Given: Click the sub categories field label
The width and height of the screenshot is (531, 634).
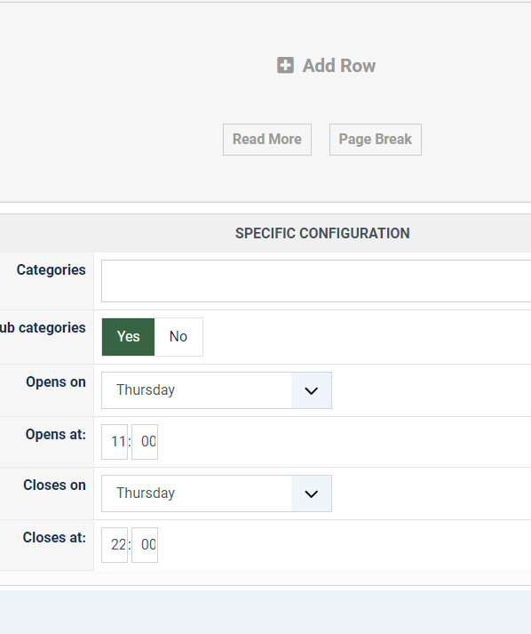Looking at the screenshot, I should click(x=43, y=327).
